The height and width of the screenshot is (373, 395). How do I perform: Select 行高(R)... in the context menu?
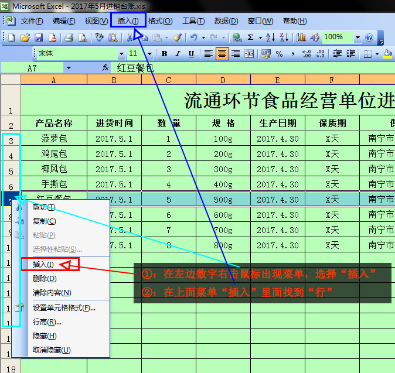(47, 322)
